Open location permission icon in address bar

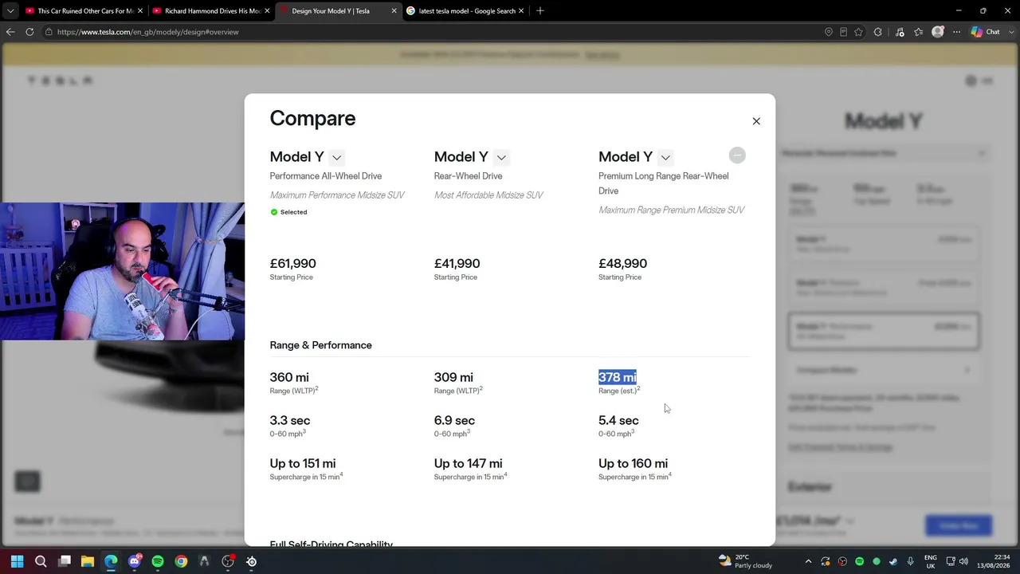(829, 32)
